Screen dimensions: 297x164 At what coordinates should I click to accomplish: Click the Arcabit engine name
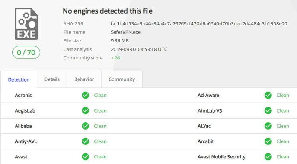pyautogui.click(x=206, y=141)
